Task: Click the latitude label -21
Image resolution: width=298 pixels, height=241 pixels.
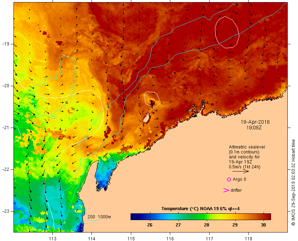Action: (x=6, y=128)
